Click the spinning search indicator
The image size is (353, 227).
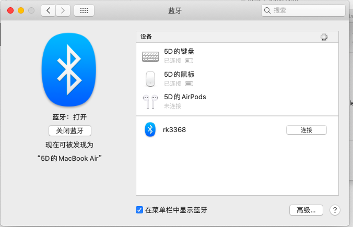click(324, 37)
